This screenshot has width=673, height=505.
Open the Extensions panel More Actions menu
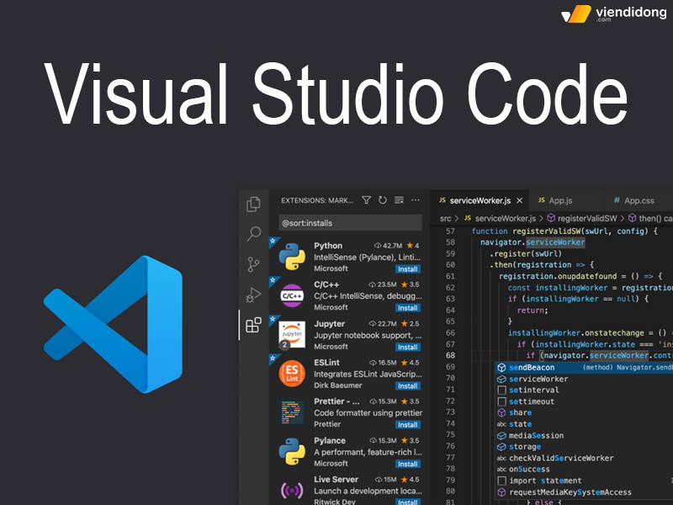(x=416, y=199)
